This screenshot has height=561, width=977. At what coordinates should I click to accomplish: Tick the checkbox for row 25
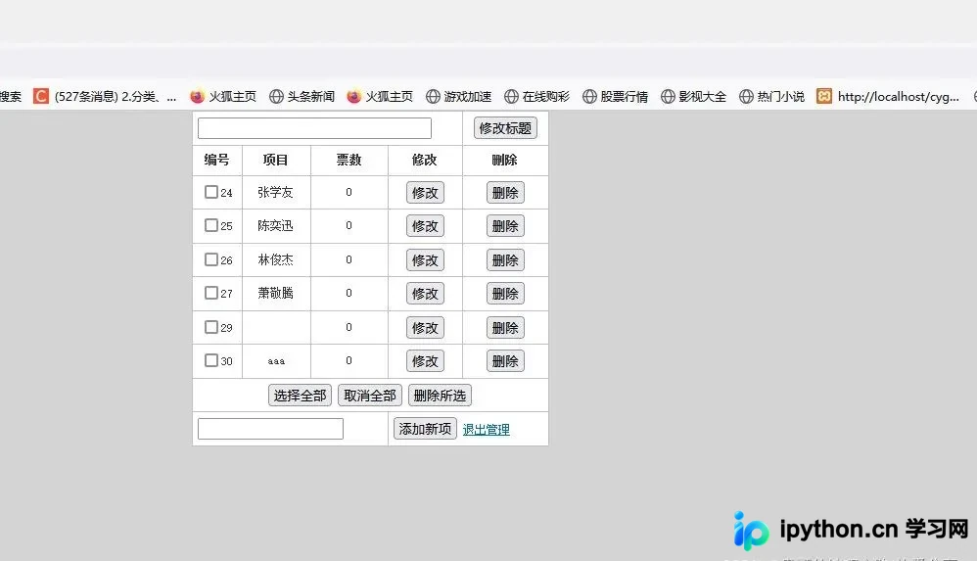pyautogui.click(x=211, y=225)
